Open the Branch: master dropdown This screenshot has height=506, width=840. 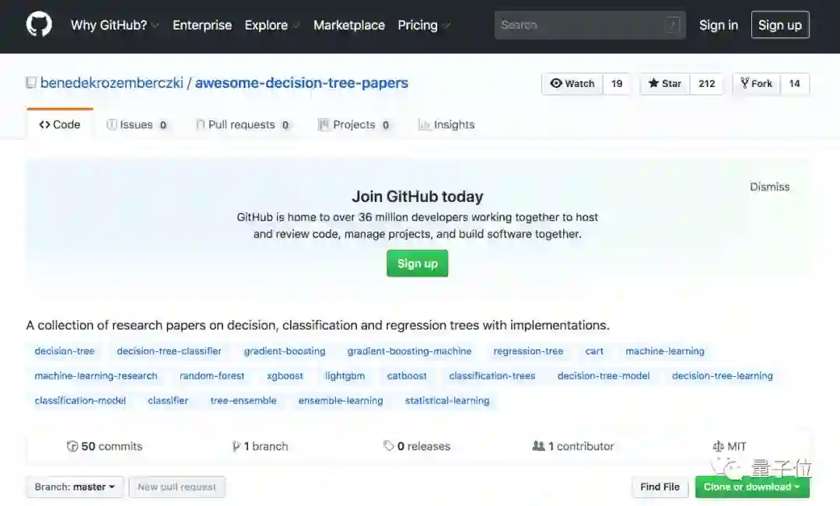75,487
